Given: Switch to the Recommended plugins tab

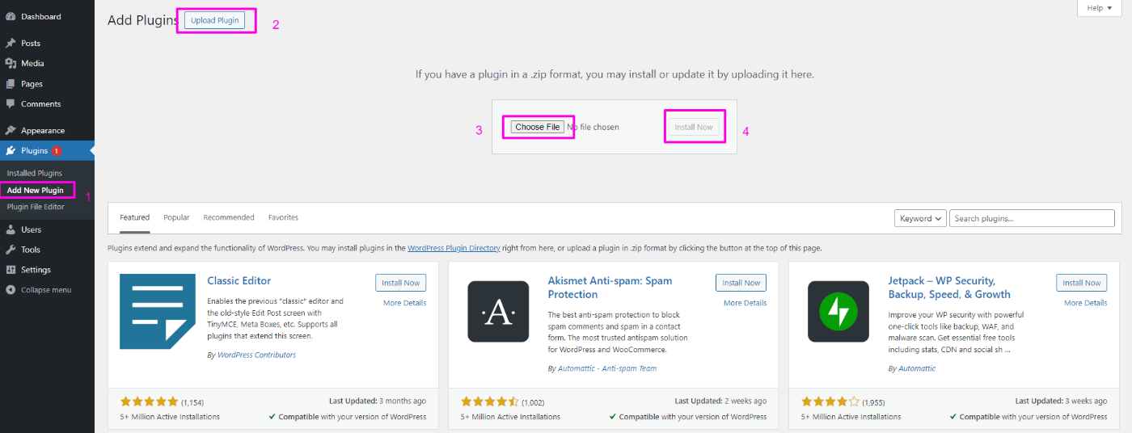Looking at the screenshot, I should coord(229,217).
